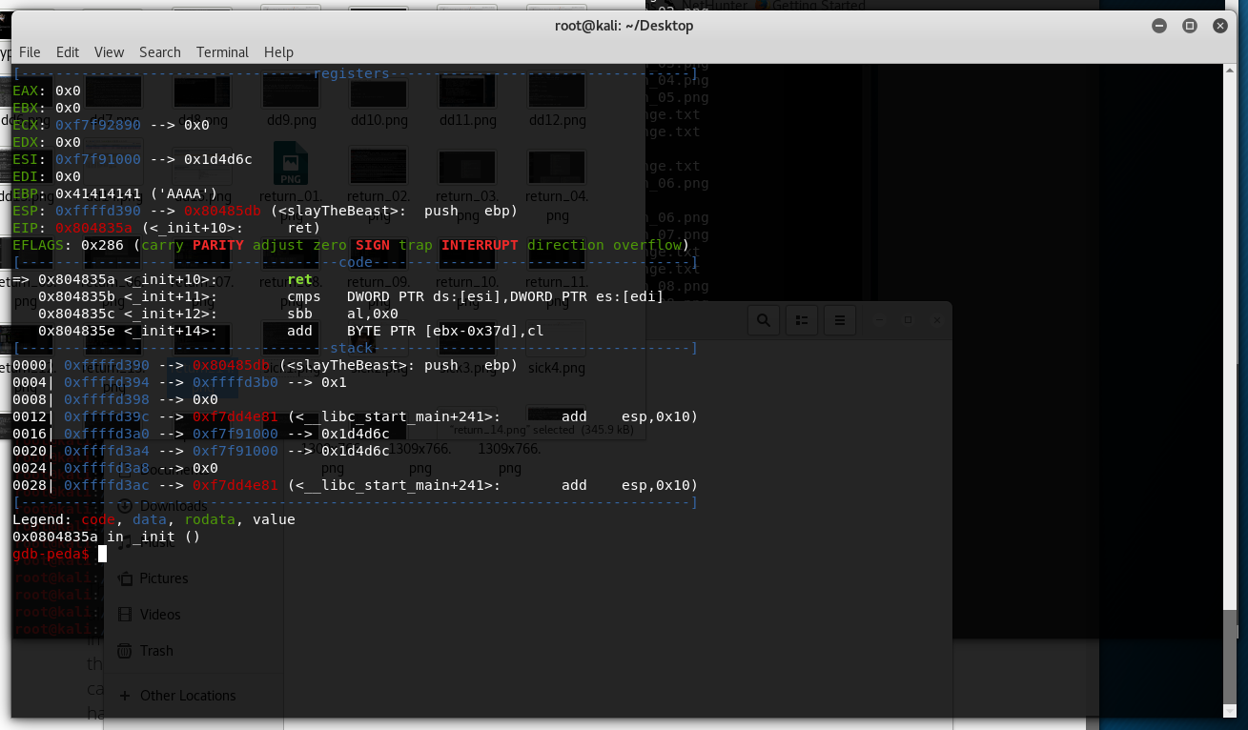Click the file manager search icon

pos(764,321)
